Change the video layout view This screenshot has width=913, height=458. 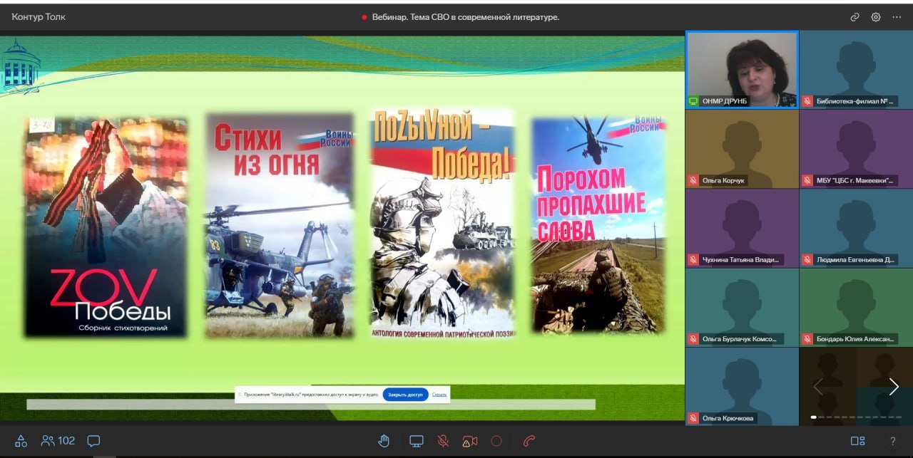click(858, 441)
